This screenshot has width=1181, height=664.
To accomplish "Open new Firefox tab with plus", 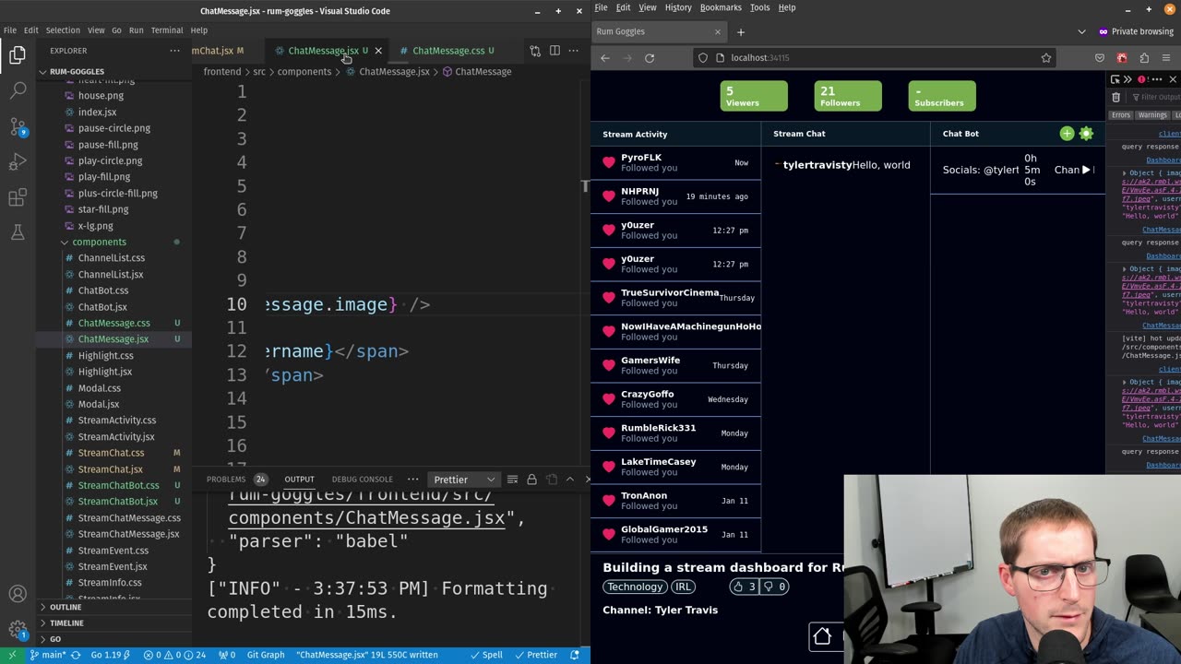I will [740, 31].
